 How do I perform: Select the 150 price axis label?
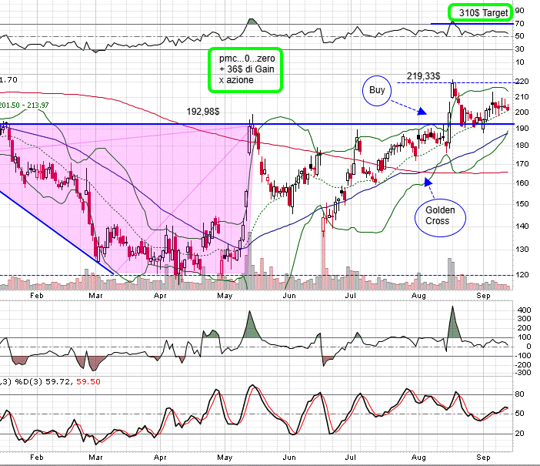tap(522, 204)
